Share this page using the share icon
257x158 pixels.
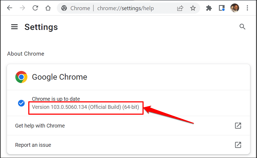click(x=180, y=8)
